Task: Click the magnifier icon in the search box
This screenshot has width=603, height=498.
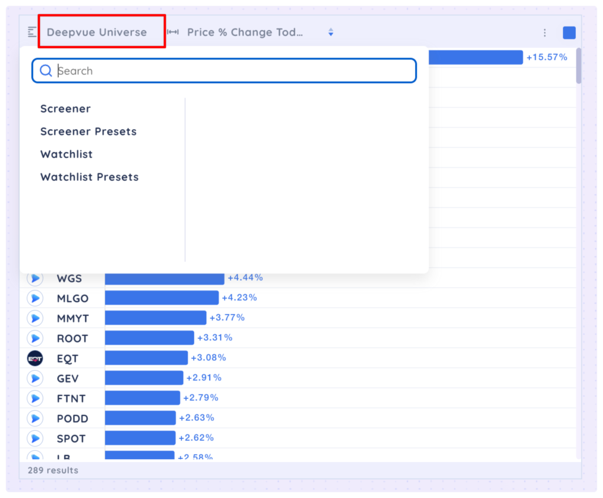Action: (x=46, y=71)
